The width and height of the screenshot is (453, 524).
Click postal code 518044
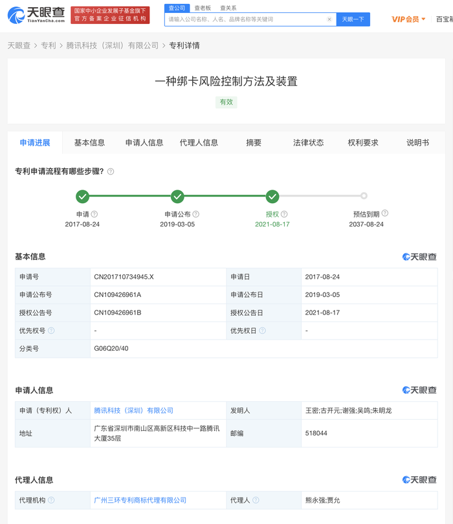[x=316, y=433]
